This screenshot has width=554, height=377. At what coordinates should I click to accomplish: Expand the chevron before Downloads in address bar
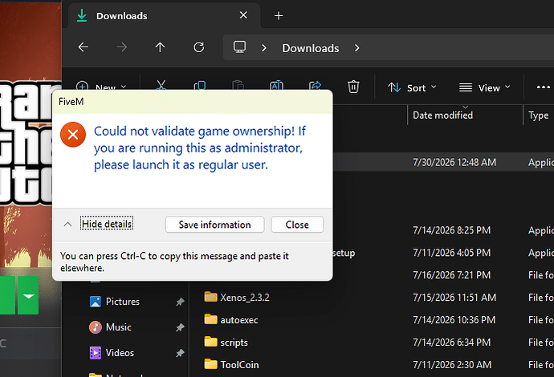(x=264, y=48)
